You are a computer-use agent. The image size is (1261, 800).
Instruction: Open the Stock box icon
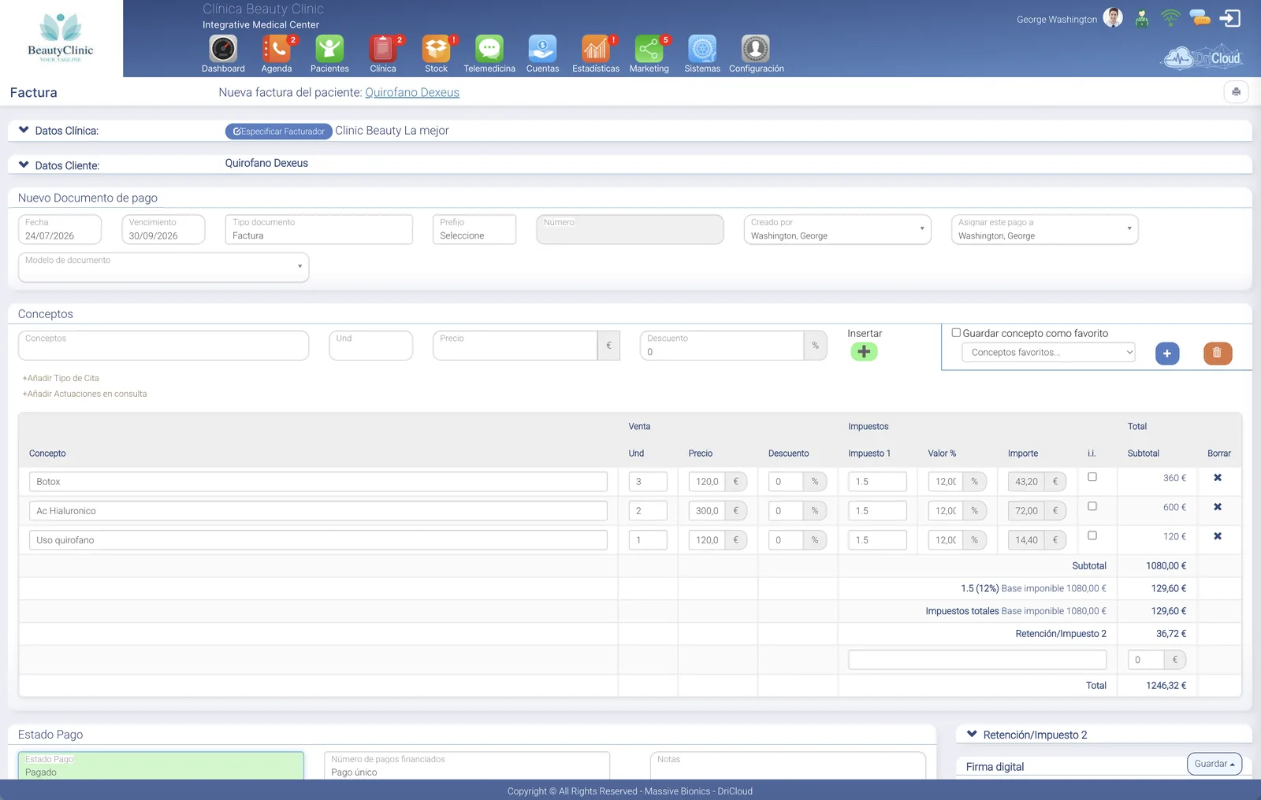436,49
